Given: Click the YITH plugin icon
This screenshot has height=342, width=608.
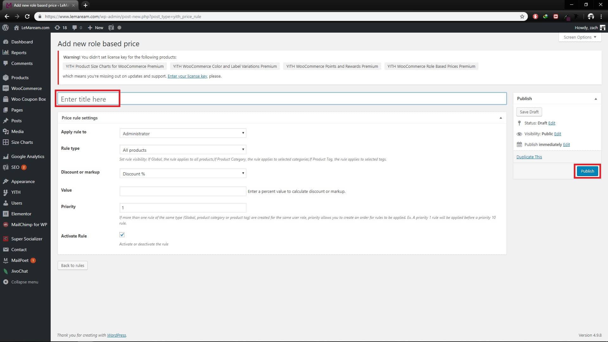Looking at the screenshot, I should coord(6,192).
